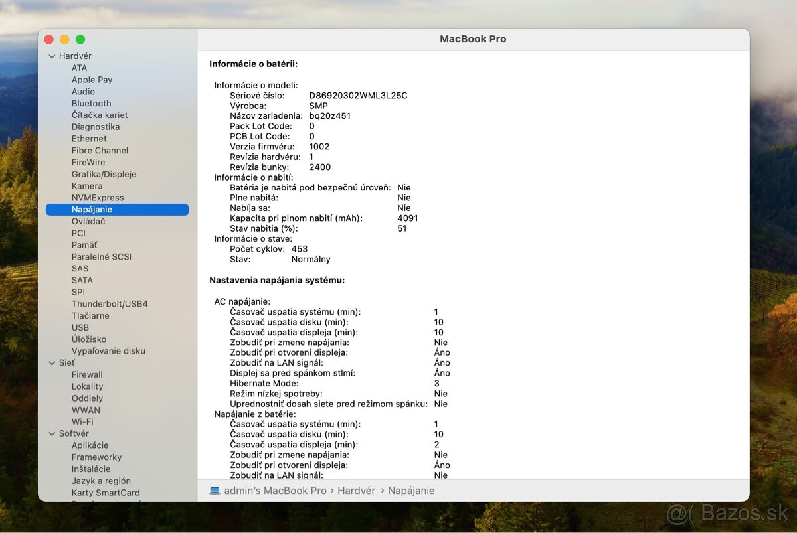Show Grafika/Displeje details
The image size is (797, 533).
[104, 174]
